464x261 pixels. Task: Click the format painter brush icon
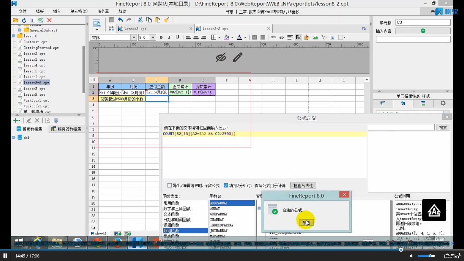click(x=166, y=20)
